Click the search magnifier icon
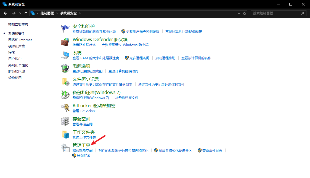310x178 pixels. (302, 13)
